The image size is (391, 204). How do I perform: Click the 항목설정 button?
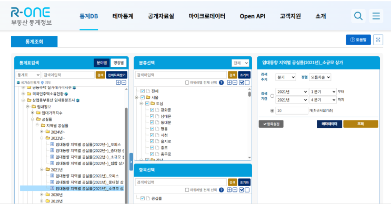[x=271, y=124]
